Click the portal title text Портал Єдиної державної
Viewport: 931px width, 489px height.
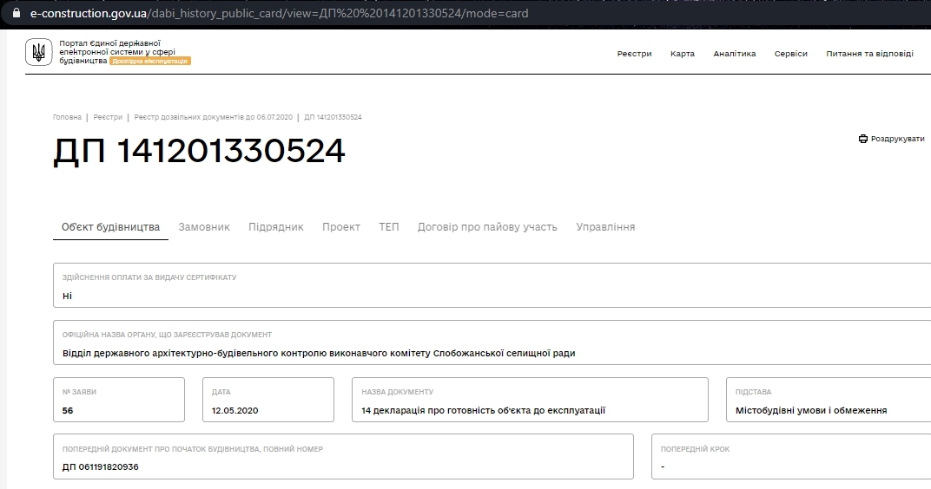coord(109,43)
